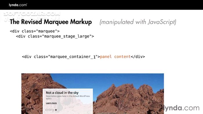This screenshot has width=203, height=114.
Task: Click the lynda.com logo in top bar
Action: (18, 5)
